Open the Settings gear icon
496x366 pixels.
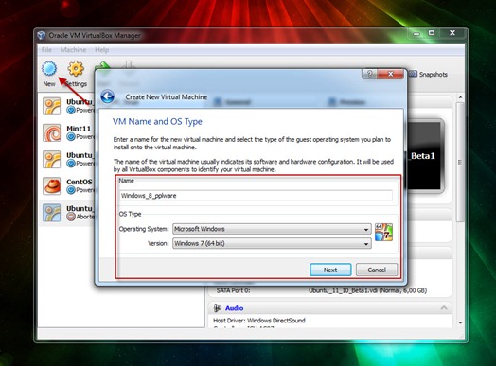tap(76, 69)
